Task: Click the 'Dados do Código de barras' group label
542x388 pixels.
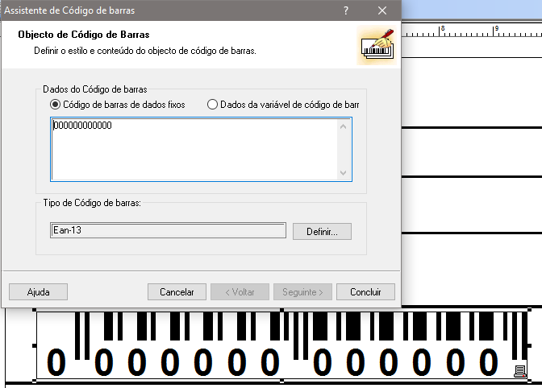Action: point(95,89)
